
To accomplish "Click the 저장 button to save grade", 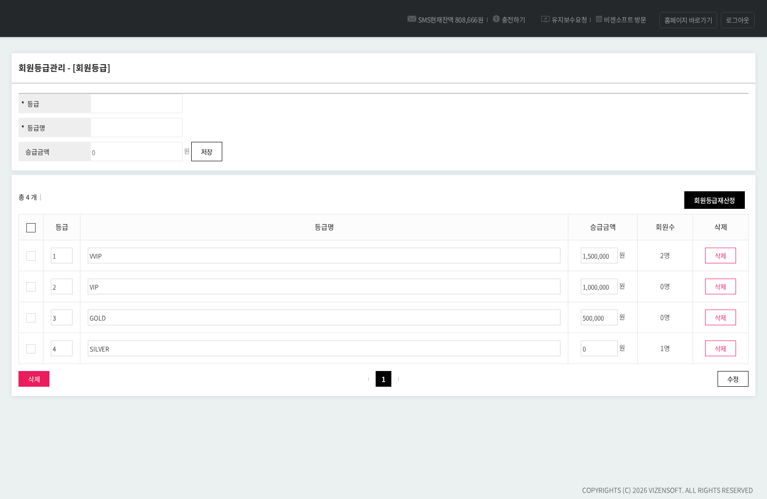I will click(207, 152).
